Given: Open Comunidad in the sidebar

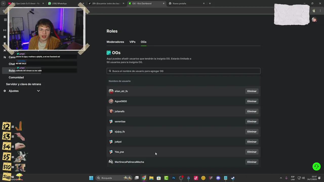Looking at the screenshot, I should click(16, 77).
